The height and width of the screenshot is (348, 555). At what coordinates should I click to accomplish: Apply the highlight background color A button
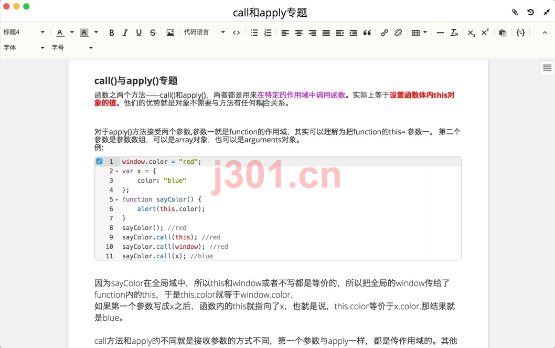click(84, 33)
